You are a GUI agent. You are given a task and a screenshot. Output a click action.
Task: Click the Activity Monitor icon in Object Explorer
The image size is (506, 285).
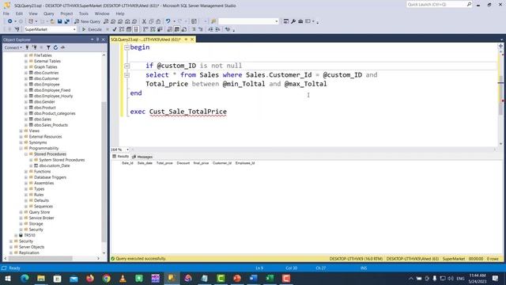pos(63,47)
